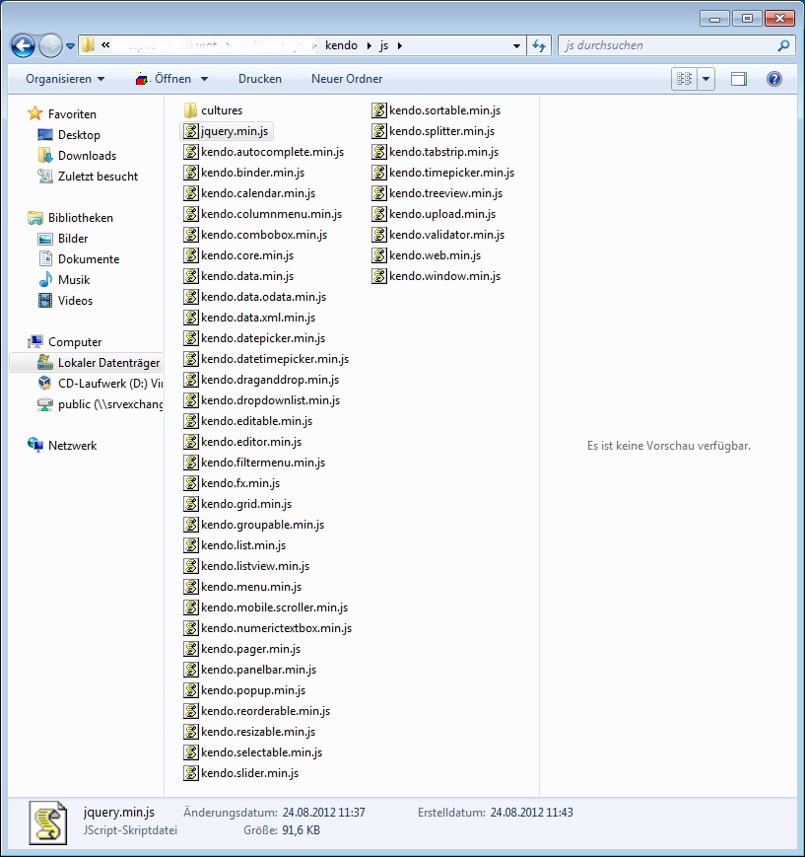Open the Bilder library
This screenshot has height=857, width=805.
[x=63, y=239]
